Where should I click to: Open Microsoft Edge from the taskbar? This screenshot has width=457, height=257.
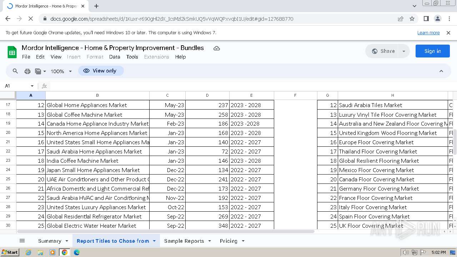pyautogui.click(x=77, y=252)
